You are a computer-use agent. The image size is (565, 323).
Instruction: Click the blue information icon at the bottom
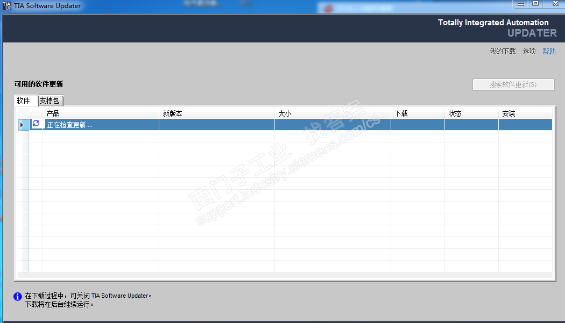(x=18, y=296)
